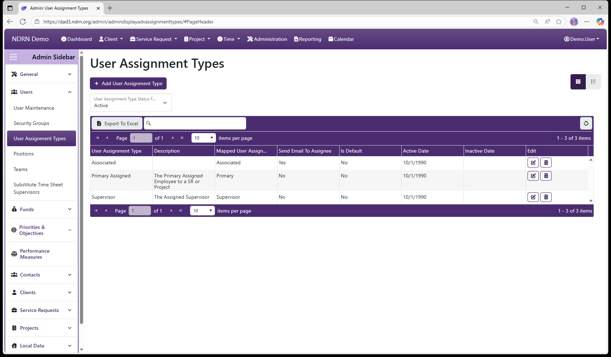Edit the Associated assignment type row

tap(533, 163)
